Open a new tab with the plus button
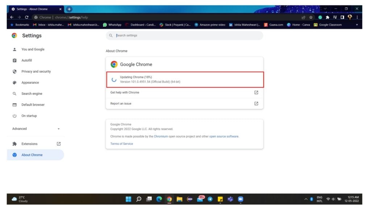371x208 pixels. point(69,9)
